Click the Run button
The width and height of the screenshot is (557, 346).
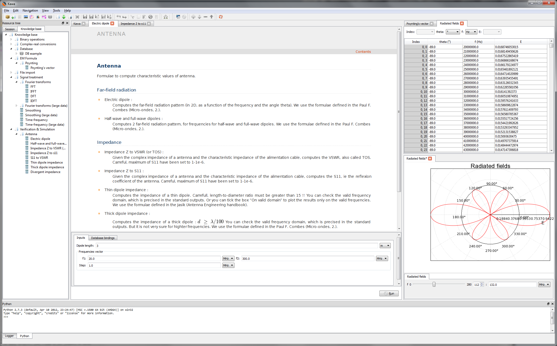[x=389, y=293]
